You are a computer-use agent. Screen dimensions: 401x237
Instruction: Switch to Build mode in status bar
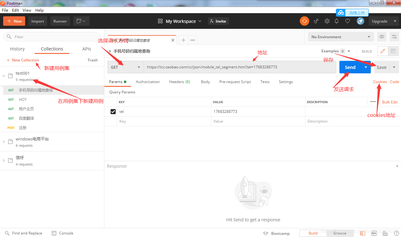tap(313, 233)
